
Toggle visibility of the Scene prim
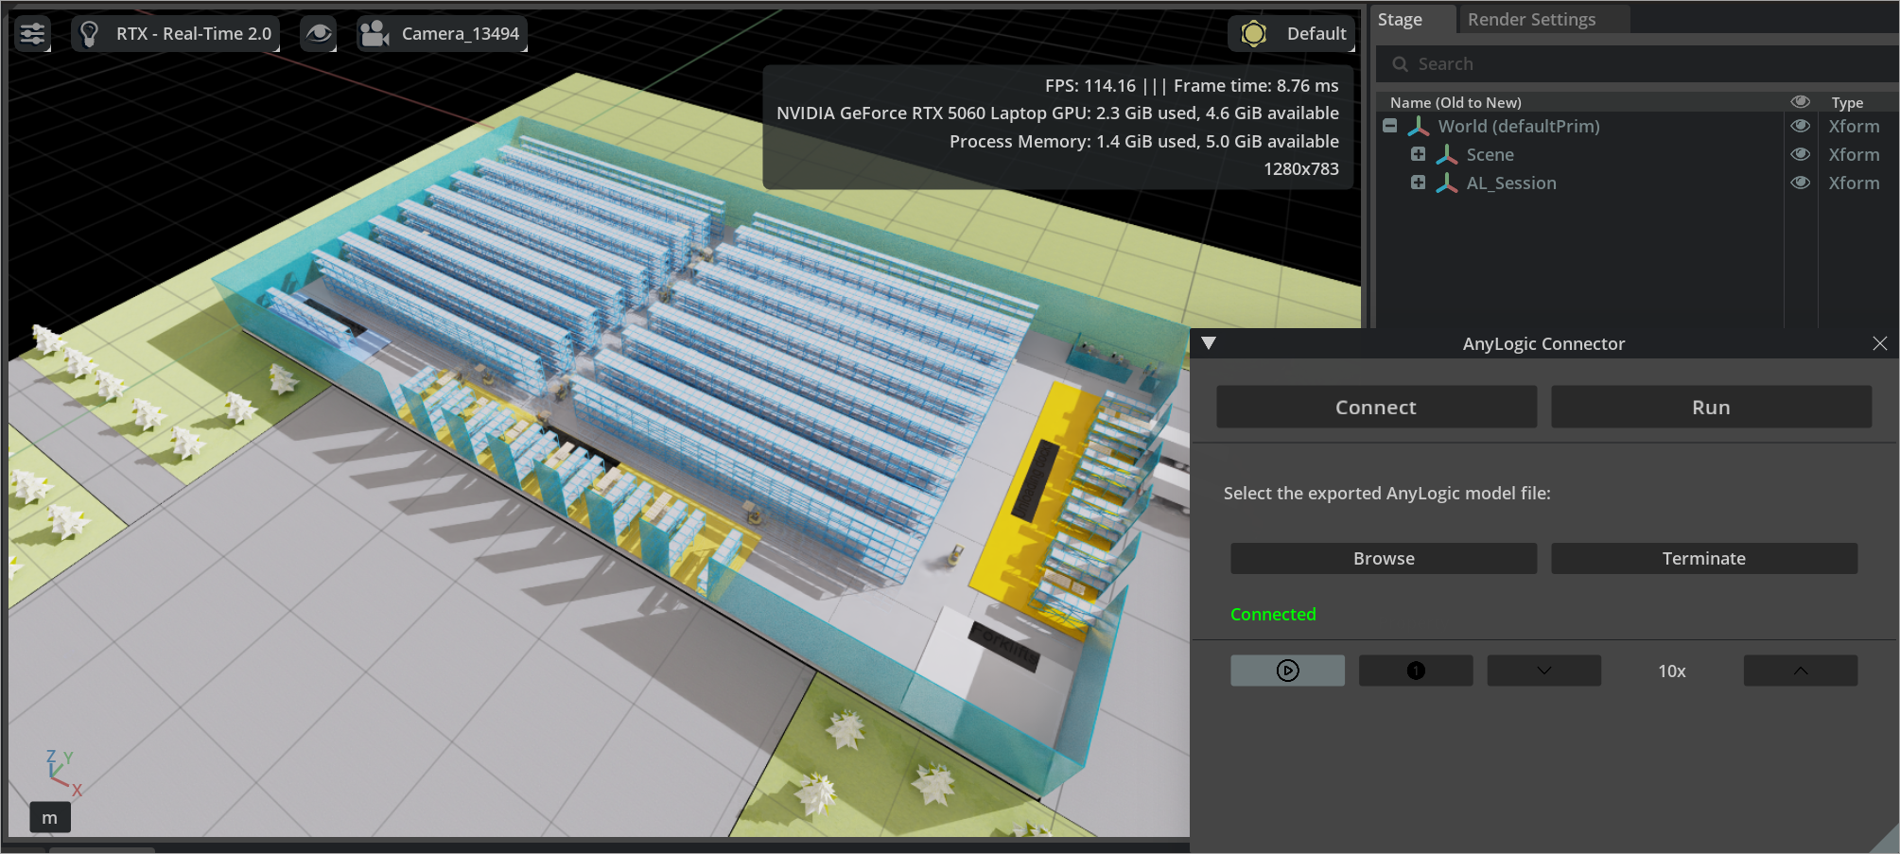click(x=1800, y=154)
